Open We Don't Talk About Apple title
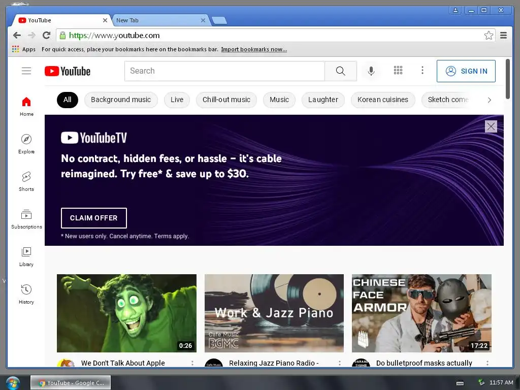The width and height of the screenshot is (520, 390). pyautogui.click(x=123, y=363)
